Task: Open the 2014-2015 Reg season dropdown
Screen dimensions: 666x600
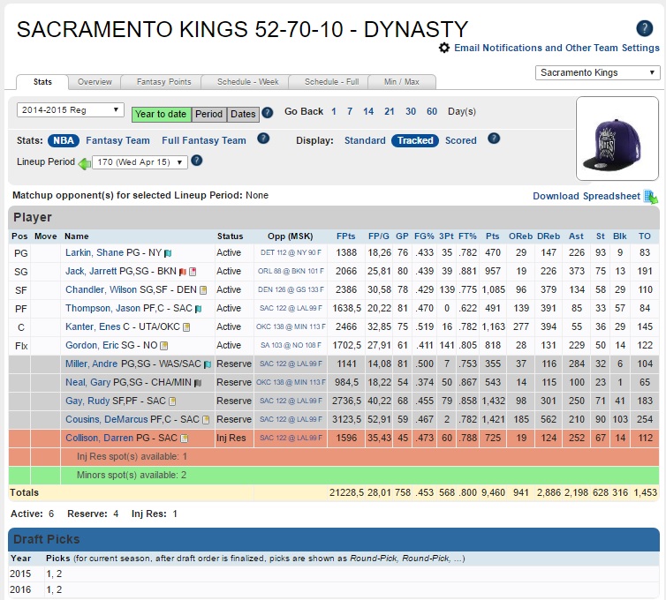Action: click(x=71, y=110)
